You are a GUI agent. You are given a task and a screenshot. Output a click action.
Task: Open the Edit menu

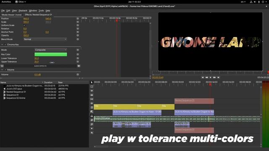[x=8, y=10]
